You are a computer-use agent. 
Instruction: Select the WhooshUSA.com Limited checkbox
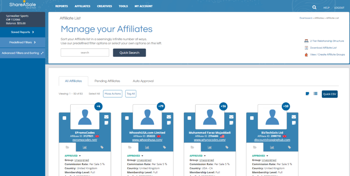coord(127,118)
